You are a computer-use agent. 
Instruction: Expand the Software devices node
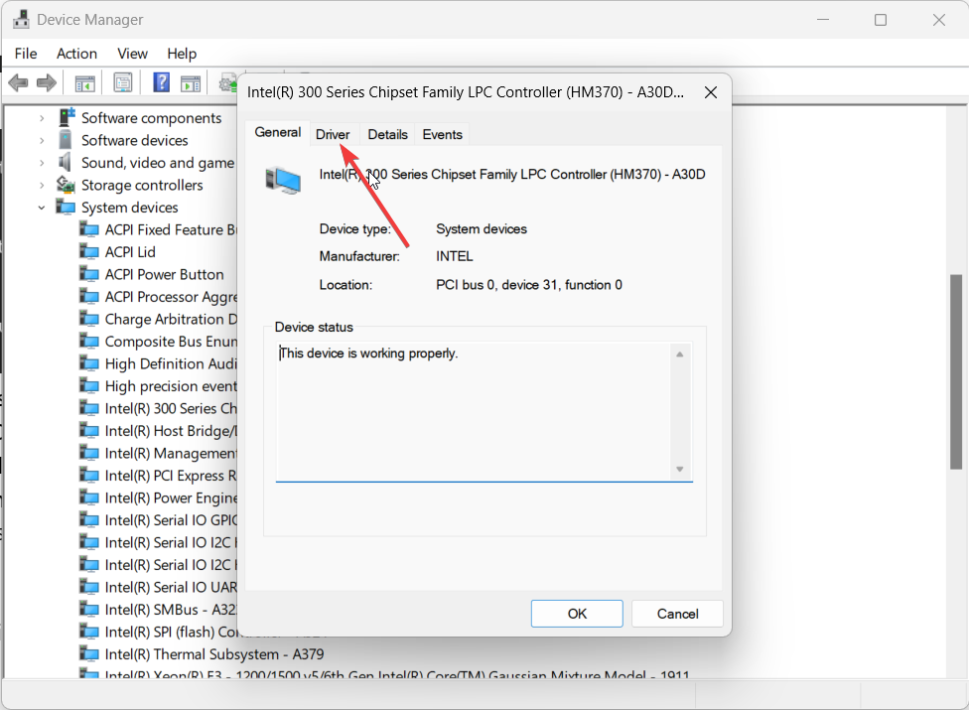click(42, 140)
